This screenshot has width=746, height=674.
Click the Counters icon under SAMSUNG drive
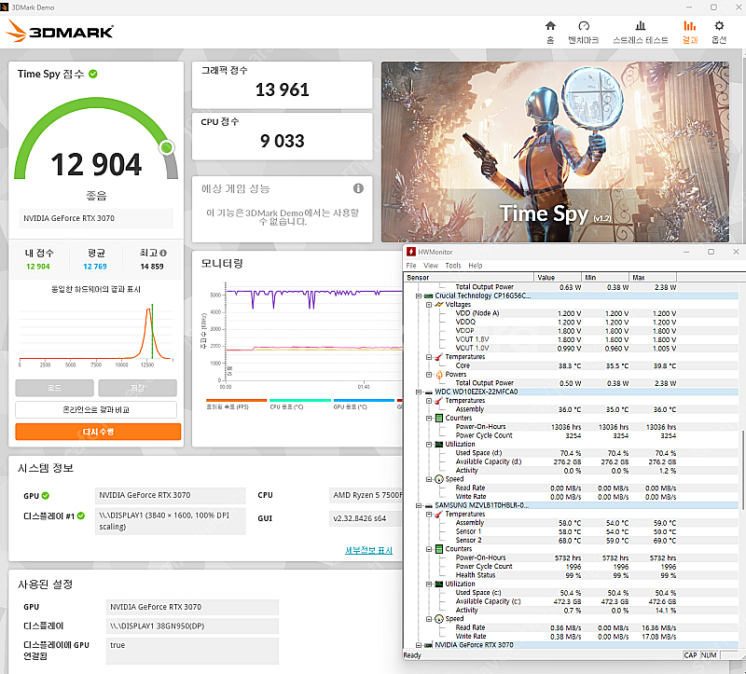pyautogui.click(x=439, y=549)
